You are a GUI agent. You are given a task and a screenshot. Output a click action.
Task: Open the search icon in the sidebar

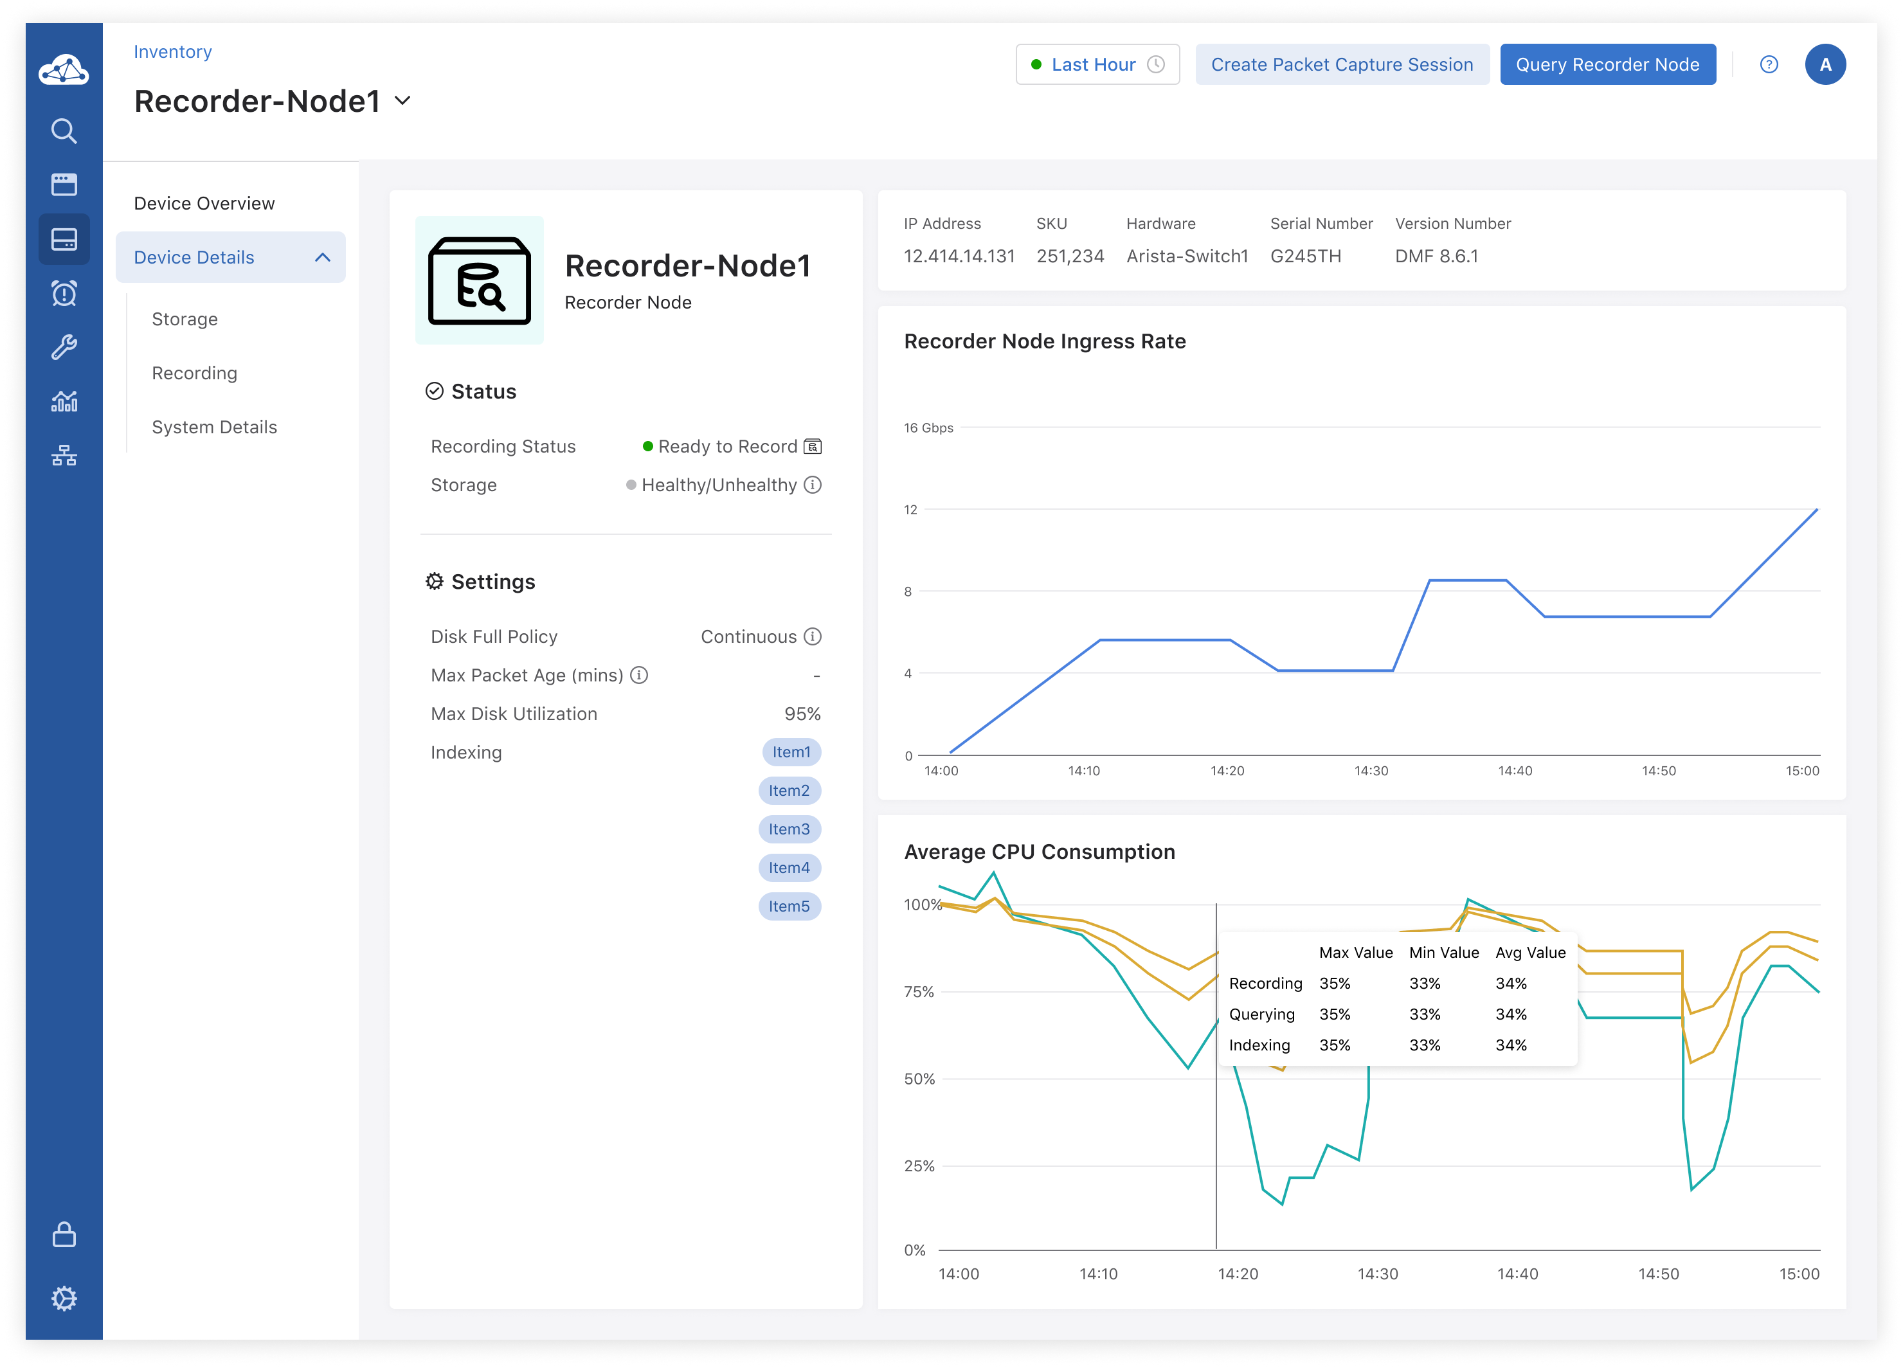coord(64,131)
